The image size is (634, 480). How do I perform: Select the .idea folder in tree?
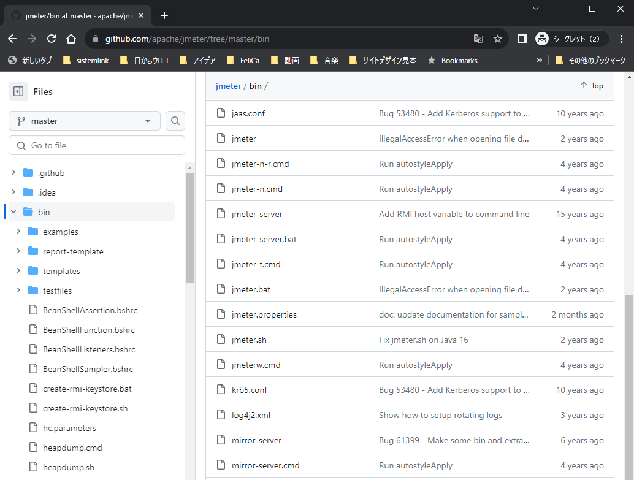47,192
